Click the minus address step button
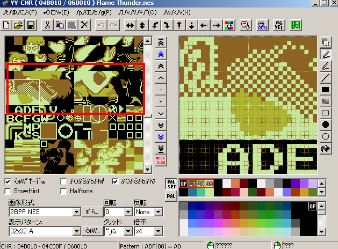This screenshot has width=338, height=249. pyautogui.click(x=161, y=90)
